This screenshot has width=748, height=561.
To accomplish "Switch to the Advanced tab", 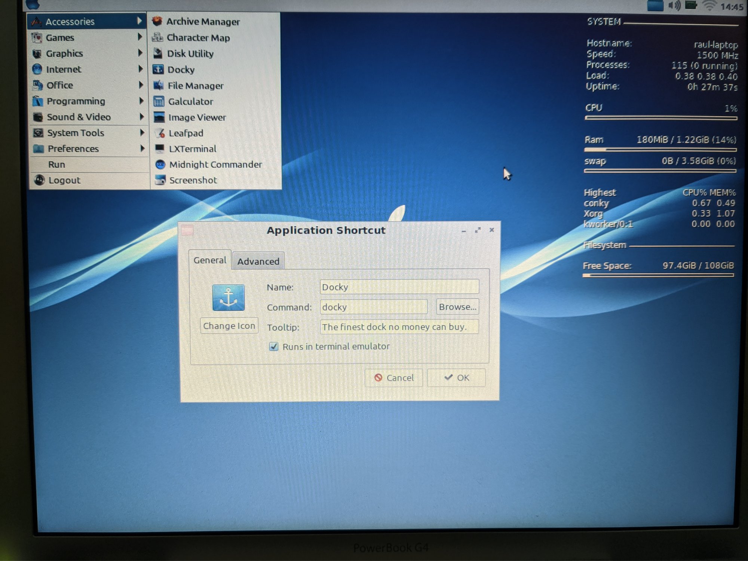I will pyautogui.click(x=258, y=261).
